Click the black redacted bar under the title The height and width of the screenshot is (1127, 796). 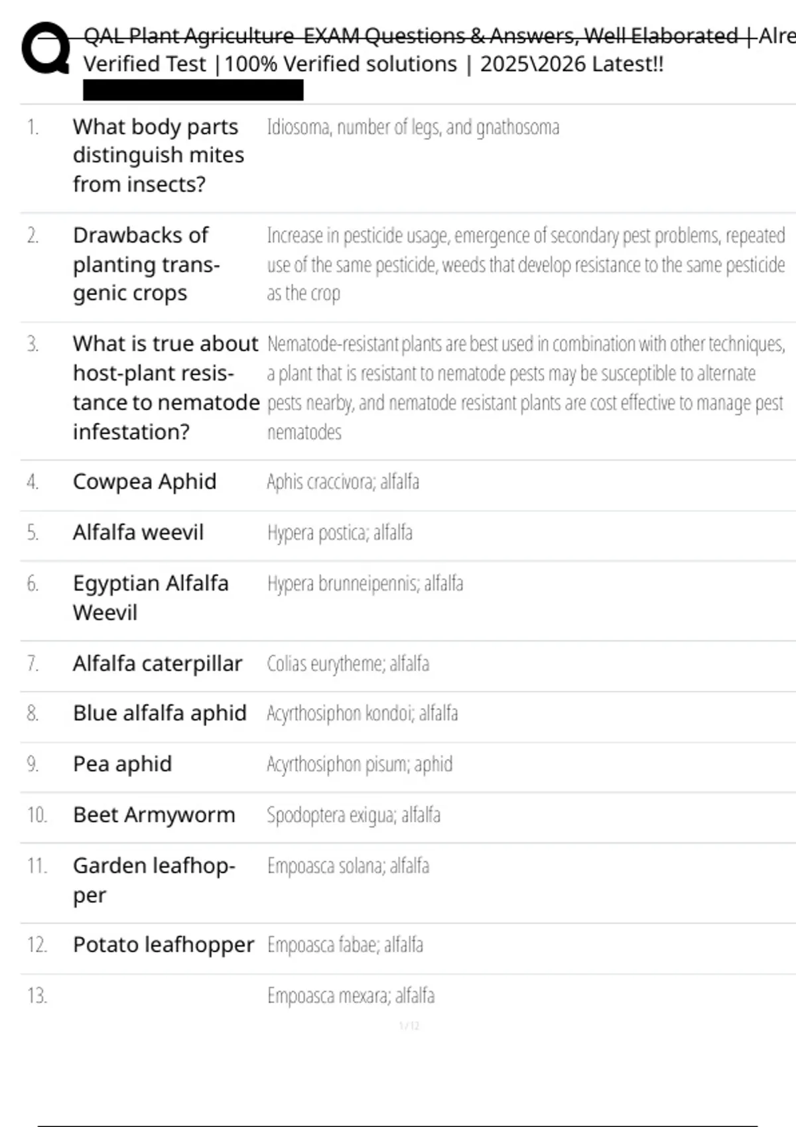pyautogui.click(x=193, y=90)
